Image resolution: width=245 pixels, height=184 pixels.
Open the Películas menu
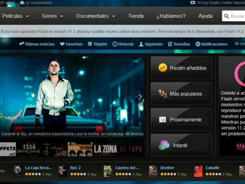pyautogui.click(x=12, y=16)
